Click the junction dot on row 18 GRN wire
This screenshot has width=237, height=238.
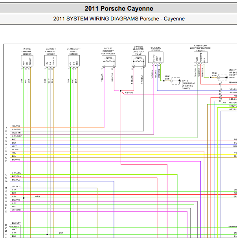(24, 198)
